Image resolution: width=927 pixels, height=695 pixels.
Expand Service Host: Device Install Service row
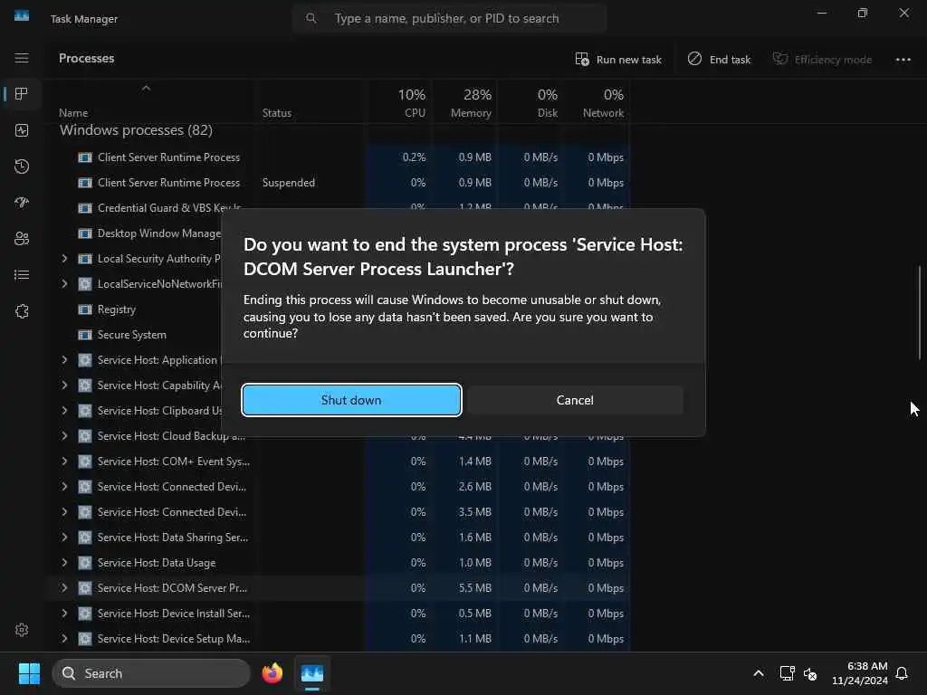64,614
